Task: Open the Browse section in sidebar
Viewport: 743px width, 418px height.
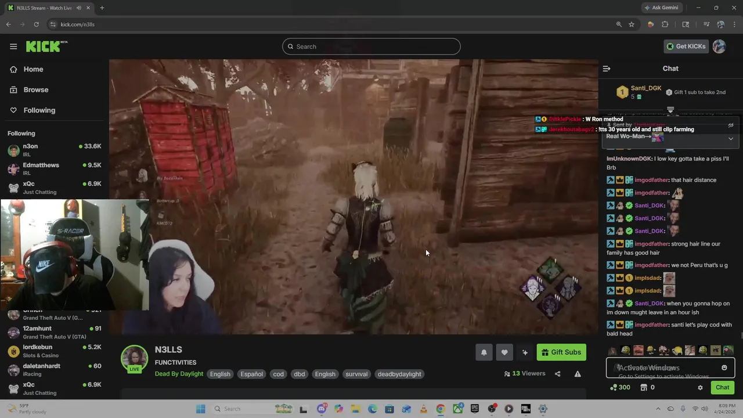Action: [x=35, y=89]
